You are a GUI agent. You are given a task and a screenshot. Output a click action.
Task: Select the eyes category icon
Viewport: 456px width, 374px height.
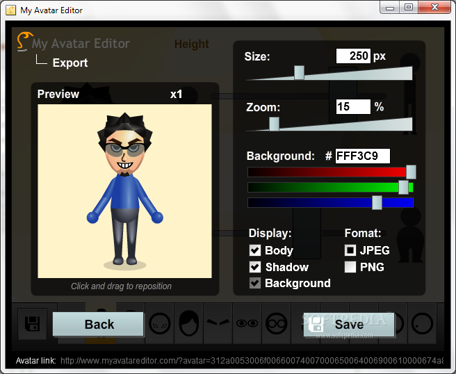[x=247, y=323]
